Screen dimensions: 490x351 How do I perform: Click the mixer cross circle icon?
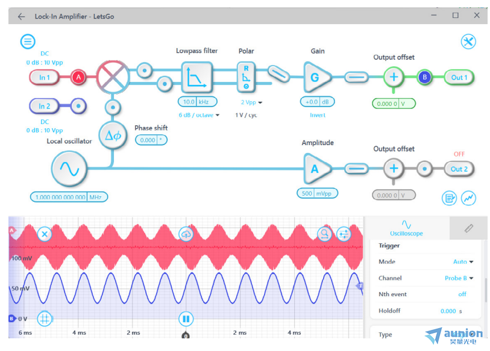[113, 77]
